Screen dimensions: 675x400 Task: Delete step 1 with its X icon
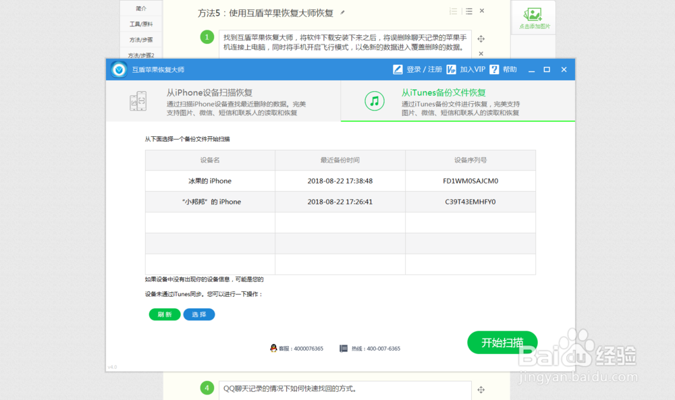pos(481,54)
